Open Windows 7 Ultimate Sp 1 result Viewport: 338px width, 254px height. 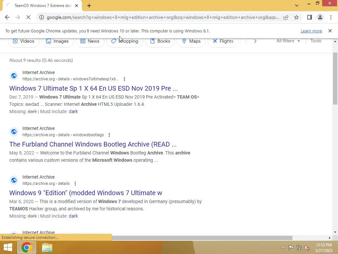pos(93,88)
